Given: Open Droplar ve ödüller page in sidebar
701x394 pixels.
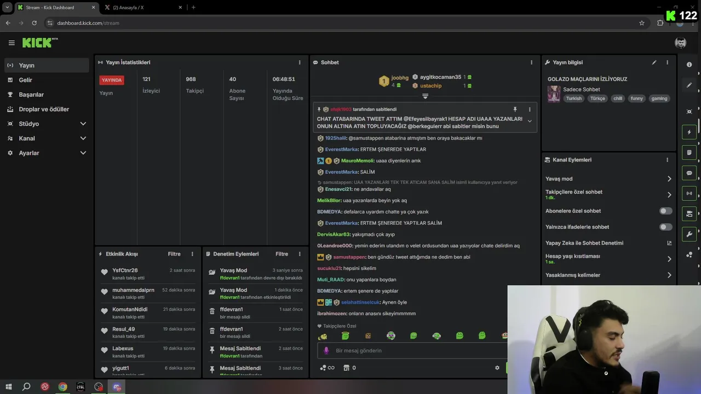Looking at the screenshot, I should tap(46, 109).
